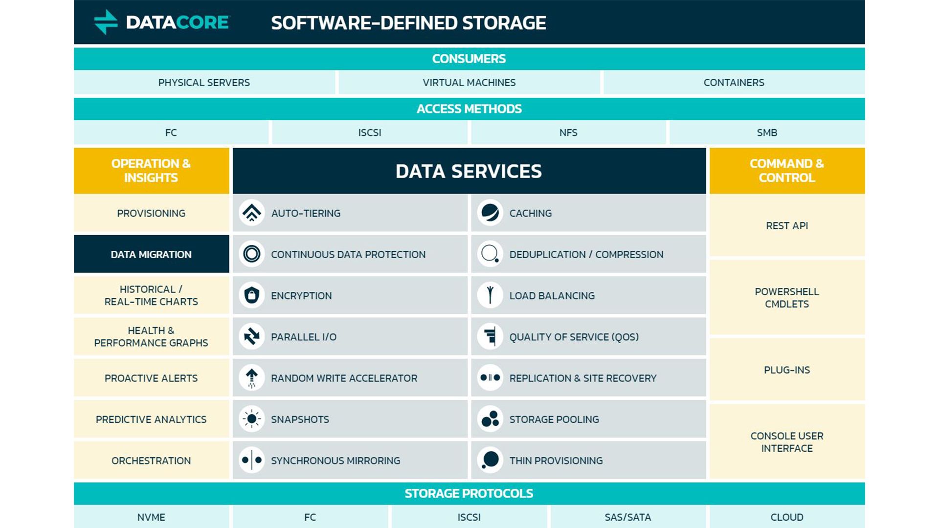Switch to the Containers tab
Image resolution: width=939 pixels, height=528 pixels.
733,82
